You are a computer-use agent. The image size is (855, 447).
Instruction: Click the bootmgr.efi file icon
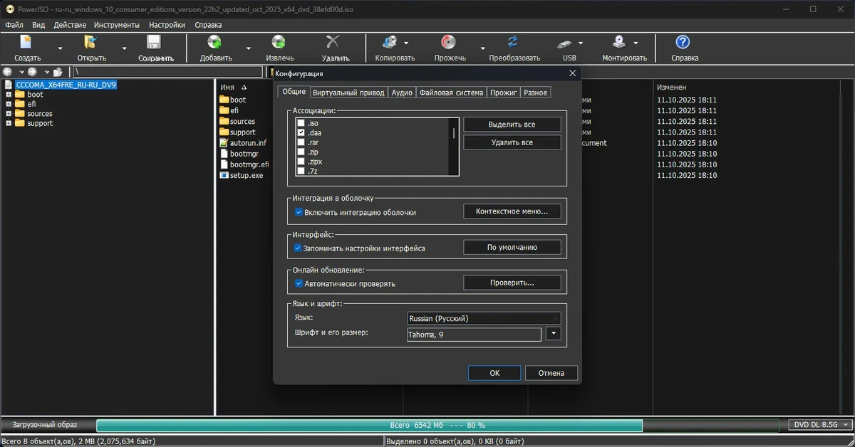[x=224, y=164]
